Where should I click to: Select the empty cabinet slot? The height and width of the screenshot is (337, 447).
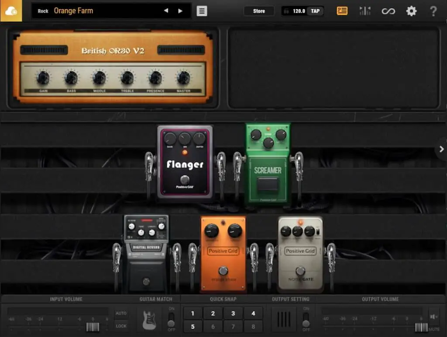point(334,68)
